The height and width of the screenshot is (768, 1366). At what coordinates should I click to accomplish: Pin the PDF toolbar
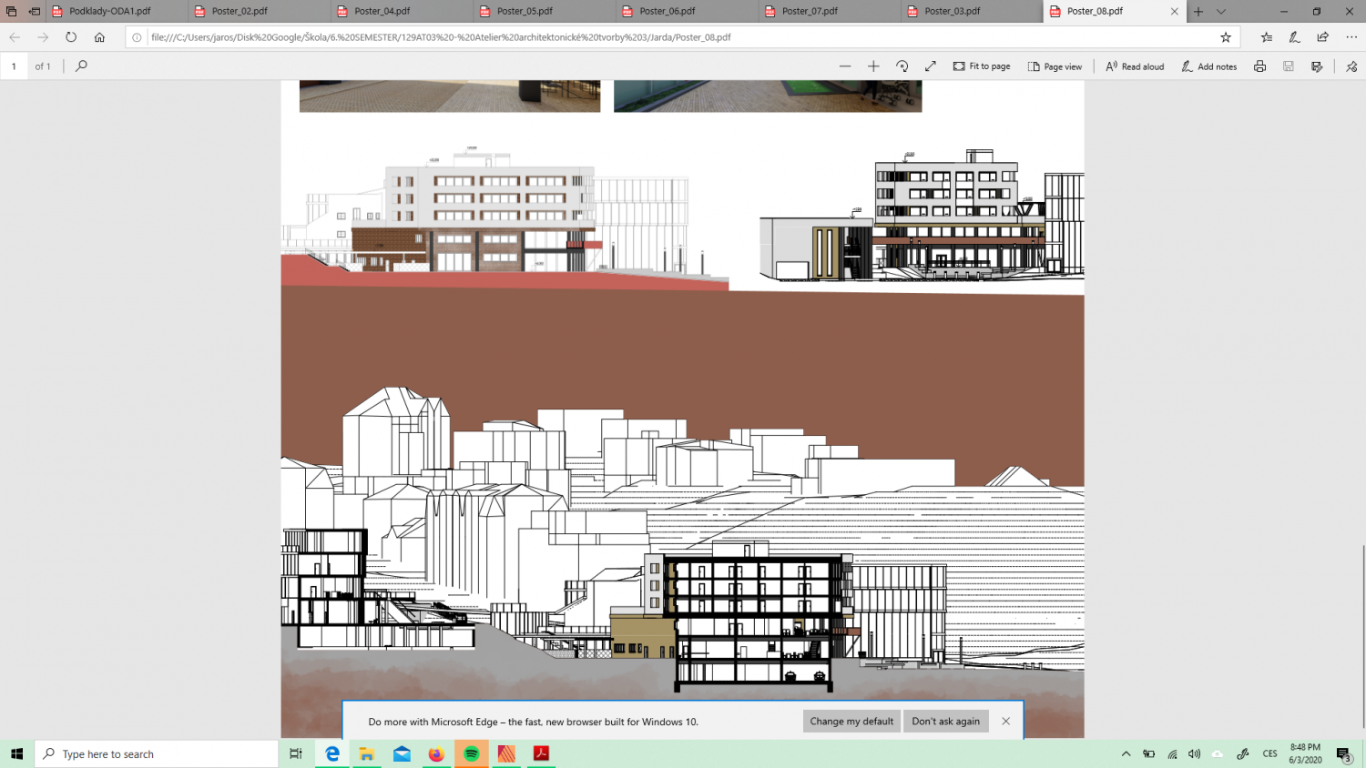(1351, 66)
